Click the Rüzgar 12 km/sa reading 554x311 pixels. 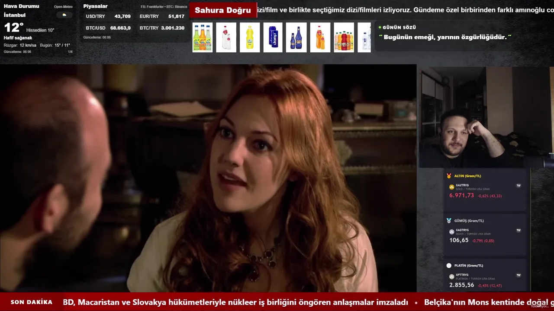20,45
